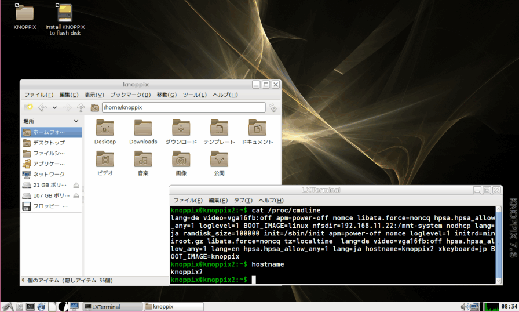Open 移動(G) menu in file manager
Screen dimensions: 519x312
click(x=167, y=95)
